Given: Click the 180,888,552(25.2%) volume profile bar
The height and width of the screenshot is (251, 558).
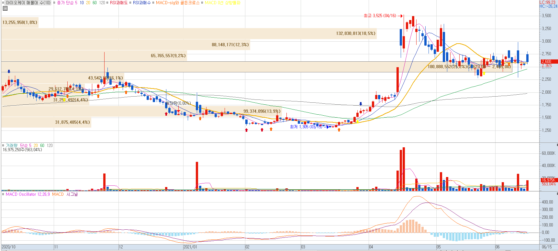Looking at the screenshot, I should [257, 67].
